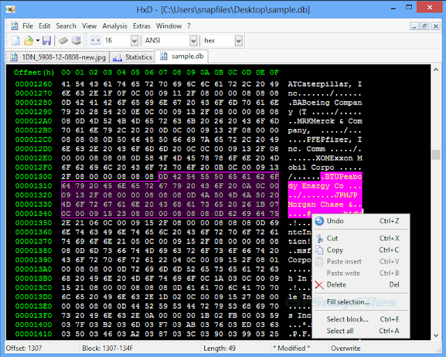Click the Overwrite mode status bar entry
The height and width of the screenshot is (357, 446).
[346, 348]
